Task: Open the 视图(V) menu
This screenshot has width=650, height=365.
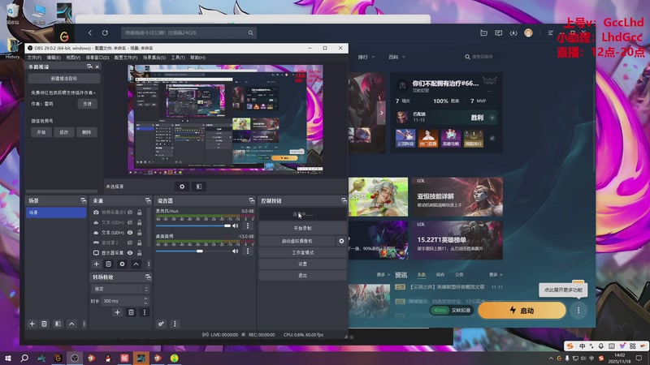Action: [73, 58]
